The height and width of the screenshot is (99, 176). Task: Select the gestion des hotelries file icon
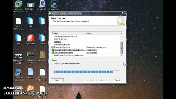point(42,75)
